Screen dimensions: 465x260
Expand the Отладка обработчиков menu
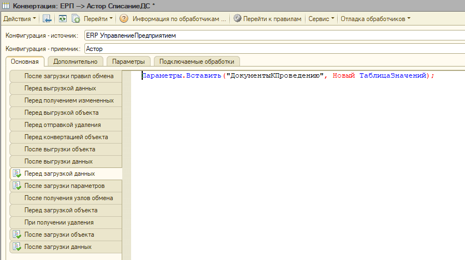[x=375, y=18]
